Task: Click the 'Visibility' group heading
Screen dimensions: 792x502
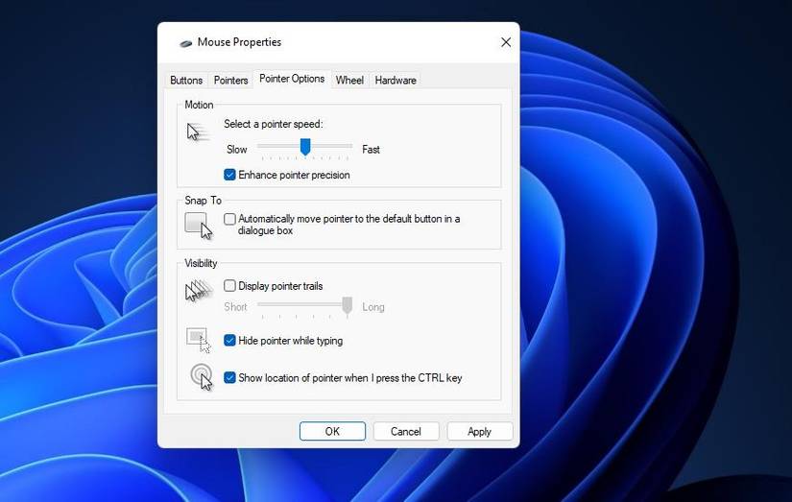Action: coord(201,263)
